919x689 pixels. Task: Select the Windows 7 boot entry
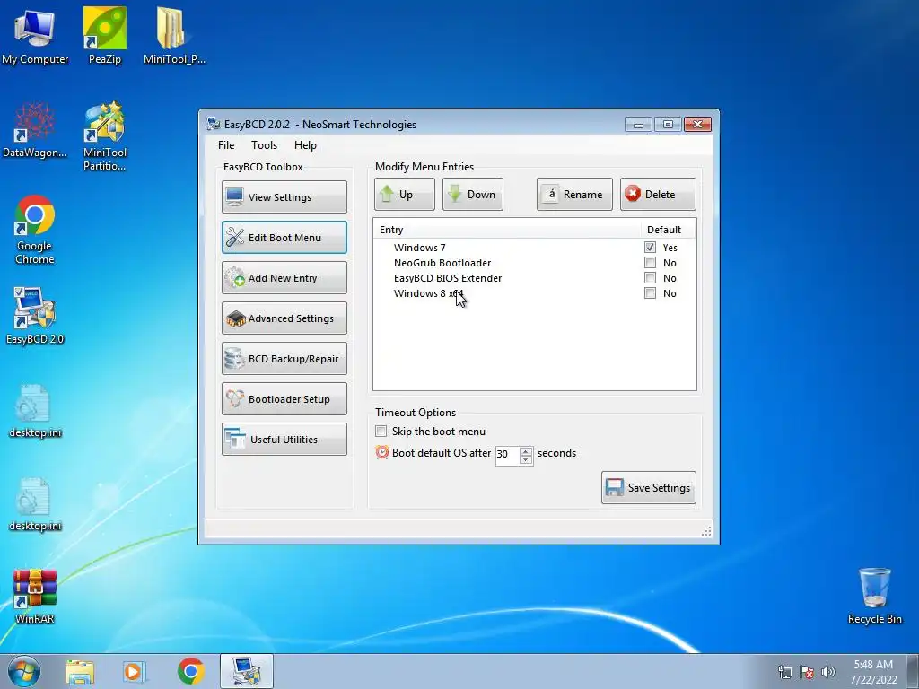click(420, 248)
